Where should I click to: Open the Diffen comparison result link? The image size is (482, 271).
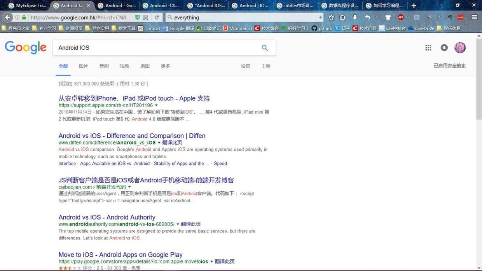click(132, 136)
